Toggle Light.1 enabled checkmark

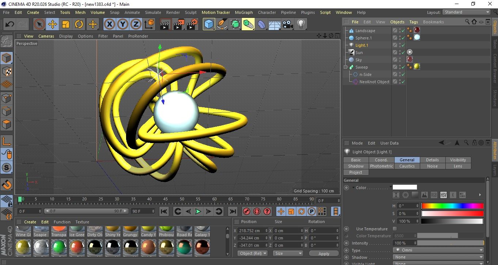[403, 45]
